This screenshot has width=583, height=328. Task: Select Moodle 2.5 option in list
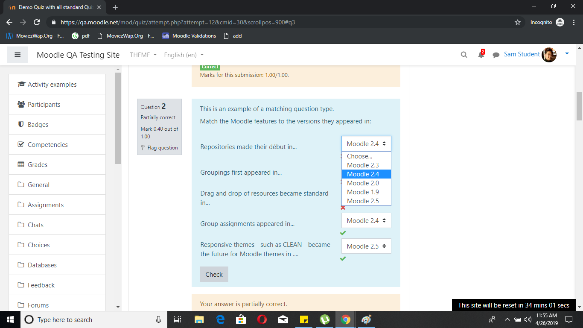(366, 201)
